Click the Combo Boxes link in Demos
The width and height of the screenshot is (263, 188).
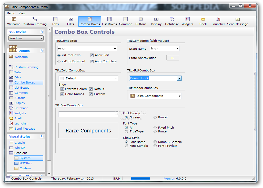[25, 82]
